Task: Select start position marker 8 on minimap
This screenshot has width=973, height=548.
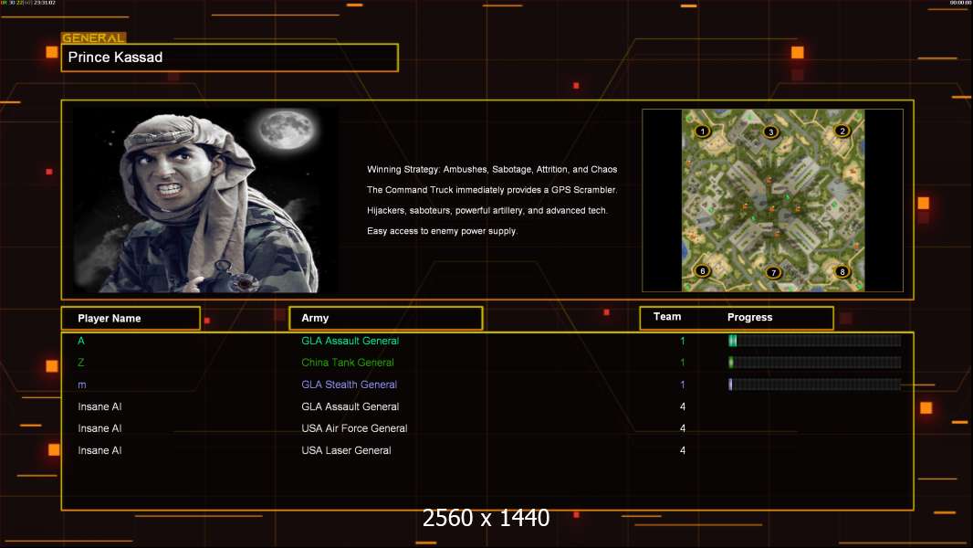Action: 842,271
